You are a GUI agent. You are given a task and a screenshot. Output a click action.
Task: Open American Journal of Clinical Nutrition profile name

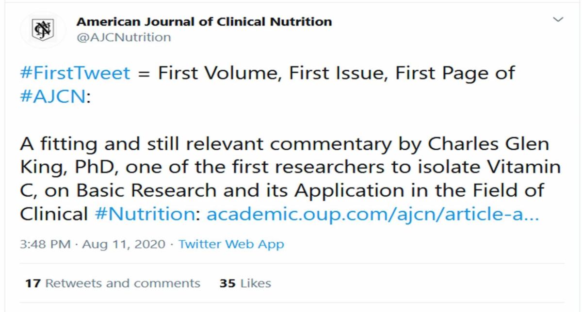(204, 22)
